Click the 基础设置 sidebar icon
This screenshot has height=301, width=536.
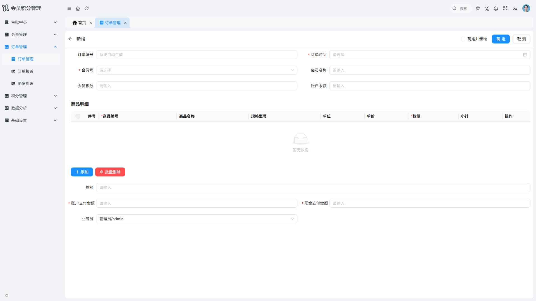coord(7,120)
